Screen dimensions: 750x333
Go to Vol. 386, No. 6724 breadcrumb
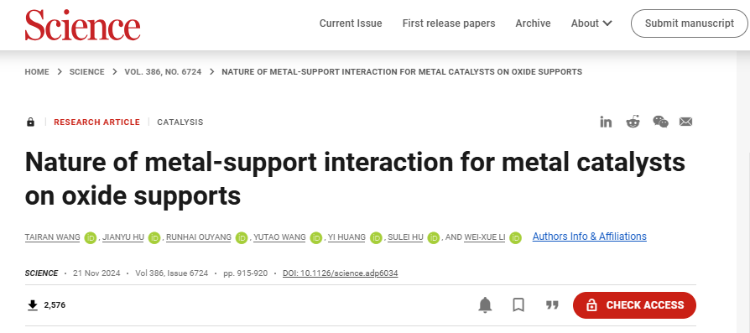tap(163, 72)
